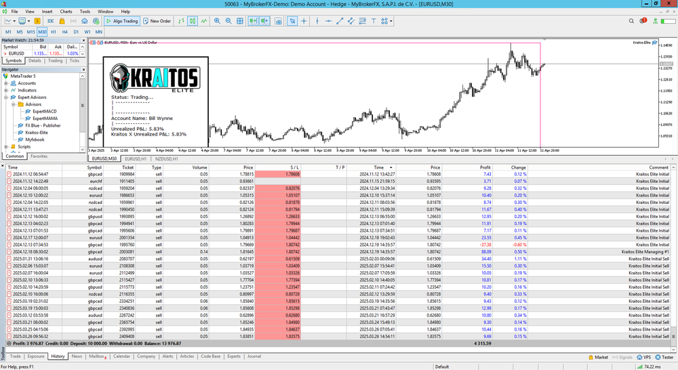Switch to Details tab in Market Watch
This screenshot has width=678, height=370.
[35, 61]
